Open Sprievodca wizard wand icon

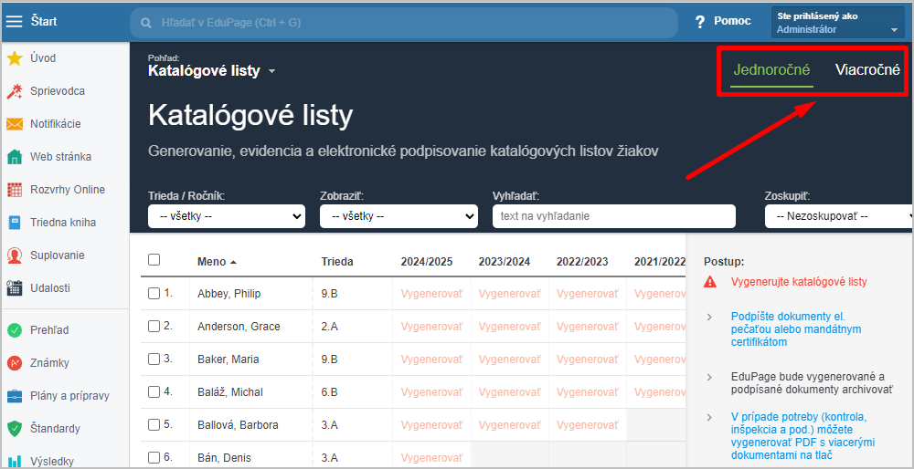(15, 91)
